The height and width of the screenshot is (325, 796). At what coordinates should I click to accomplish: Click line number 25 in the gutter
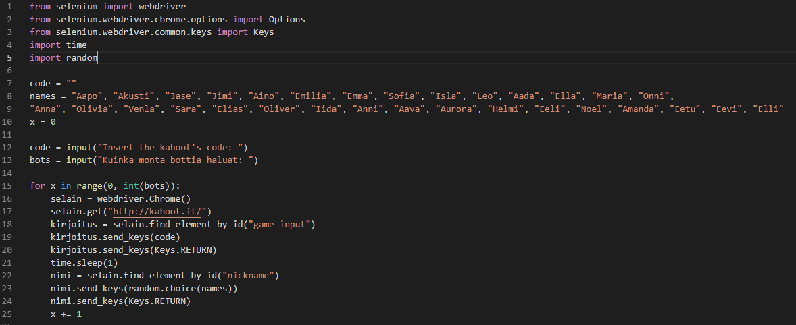(x=7, y=314)
